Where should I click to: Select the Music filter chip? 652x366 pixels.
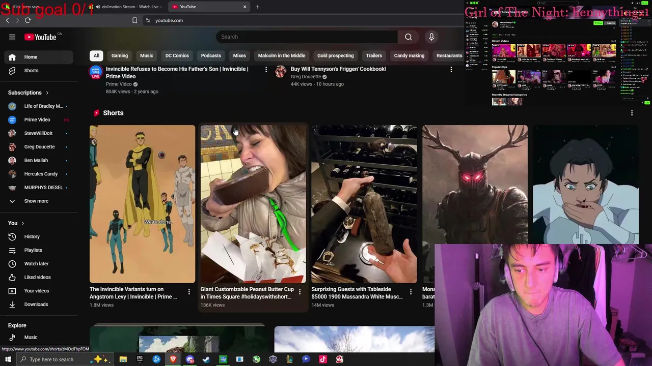pos(147,56)
